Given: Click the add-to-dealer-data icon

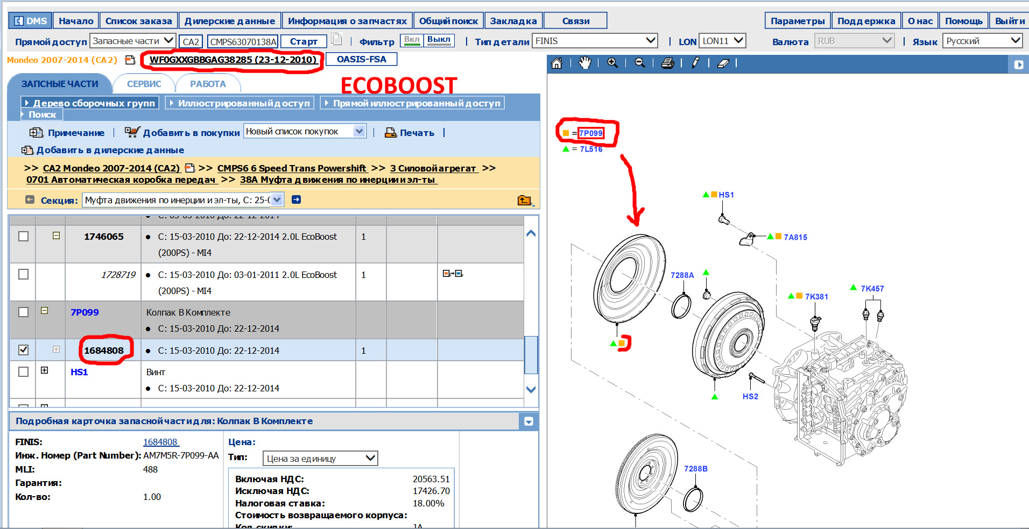Looking at the screenshot, I should coord(27,150).
